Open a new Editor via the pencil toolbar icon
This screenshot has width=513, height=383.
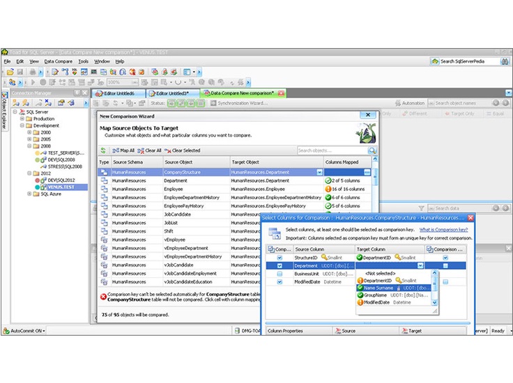coord(55,72)
